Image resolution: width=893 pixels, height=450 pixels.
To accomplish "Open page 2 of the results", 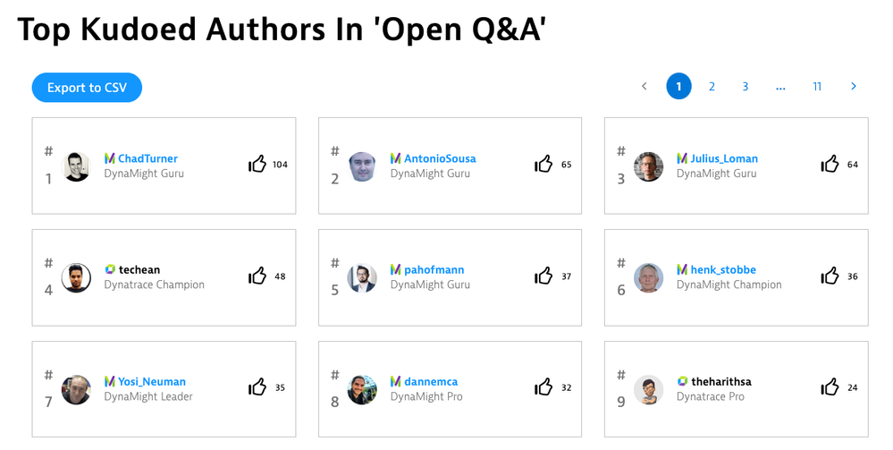I will [712, 87].
